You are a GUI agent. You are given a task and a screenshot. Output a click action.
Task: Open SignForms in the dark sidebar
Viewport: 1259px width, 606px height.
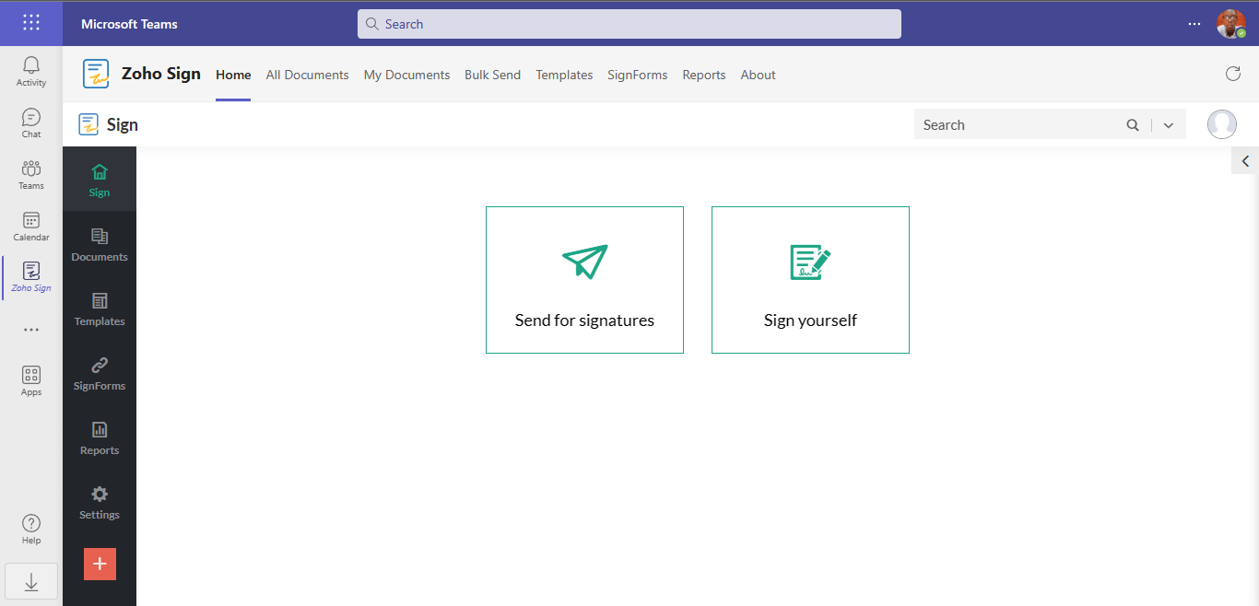click(100, 372)
